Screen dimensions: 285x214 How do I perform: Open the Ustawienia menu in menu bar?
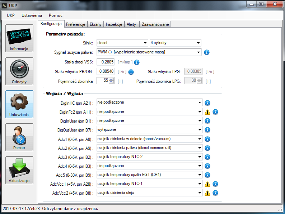[x=32, y=15]
